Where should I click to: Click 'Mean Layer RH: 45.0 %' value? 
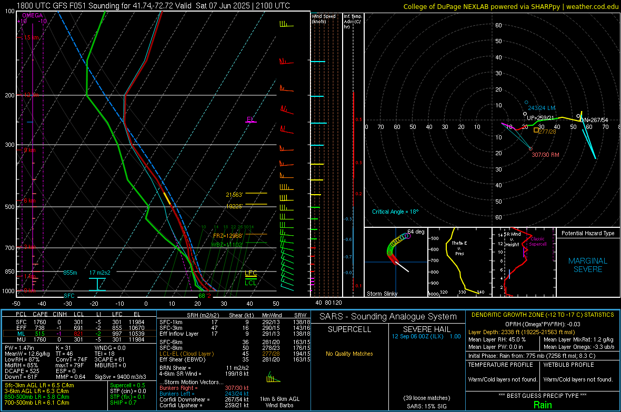point(497,339)
